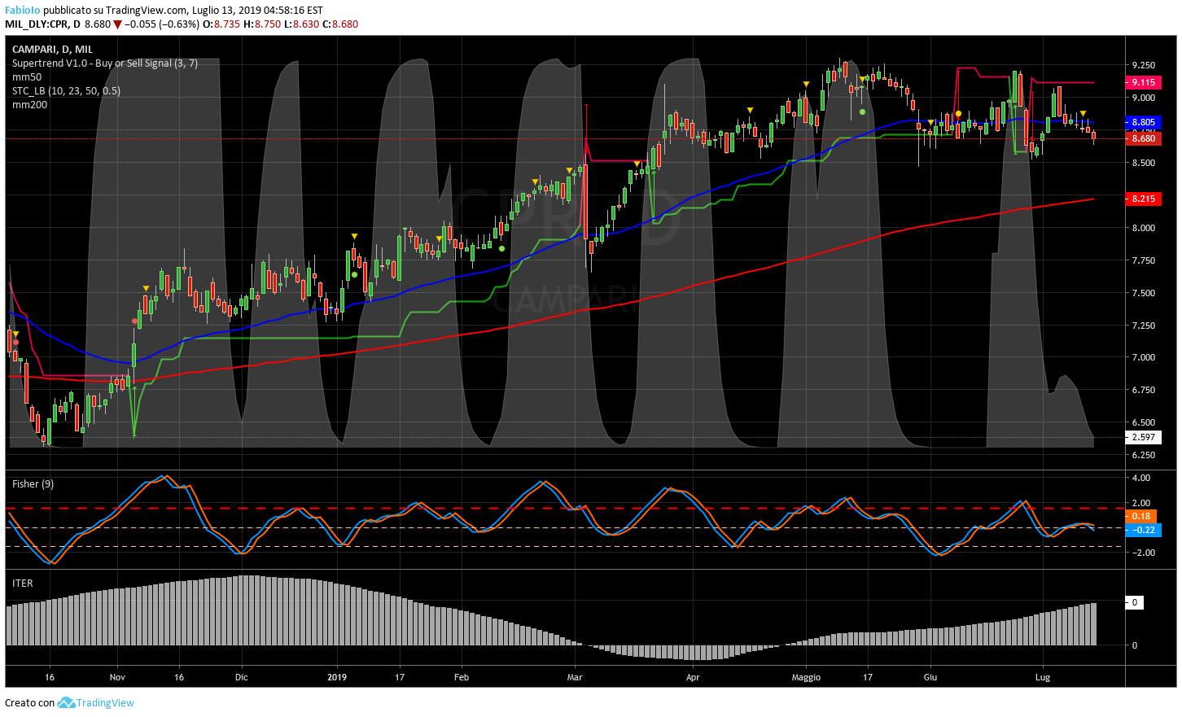
Task: Click the TradingView logo link at bottom
Action: click(x=95, y=702)
